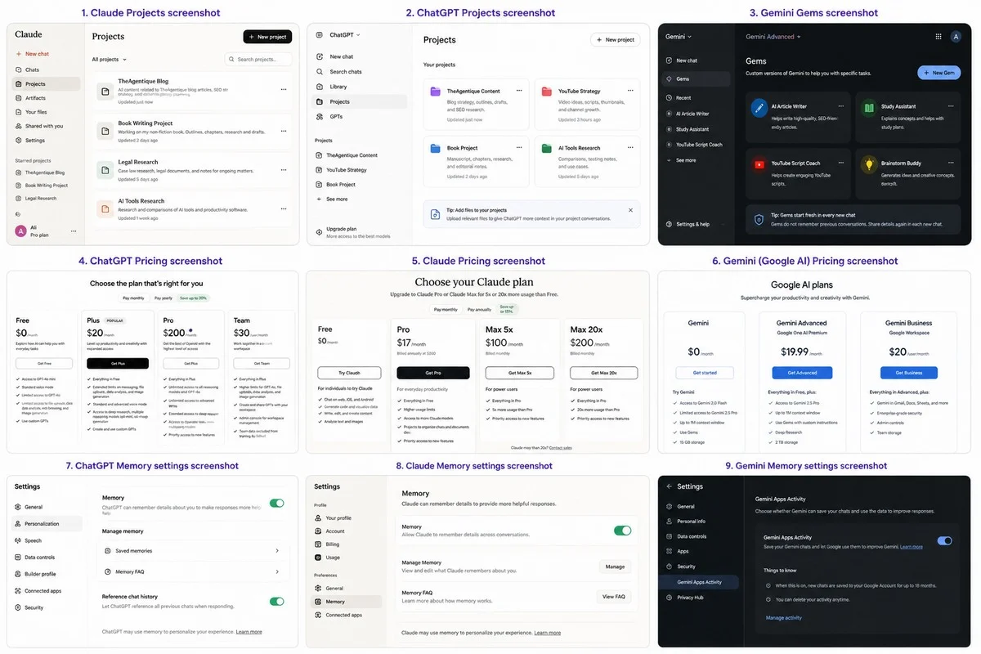Screen dimensions: 981x654
Task: Click Manage activity link in Gemini settings
Action: (783, 618)
